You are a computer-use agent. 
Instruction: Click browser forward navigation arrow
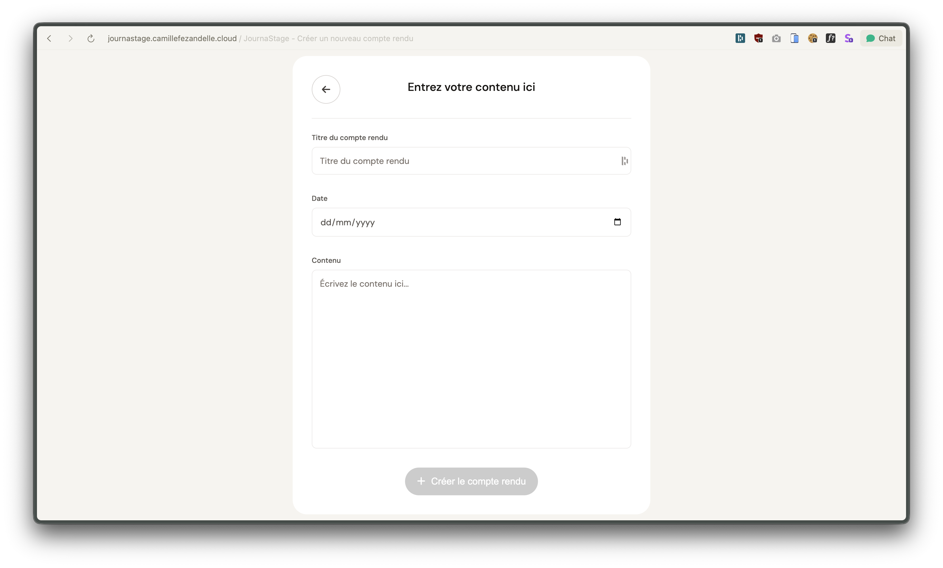pyautogui.click(x=70, y=38)
